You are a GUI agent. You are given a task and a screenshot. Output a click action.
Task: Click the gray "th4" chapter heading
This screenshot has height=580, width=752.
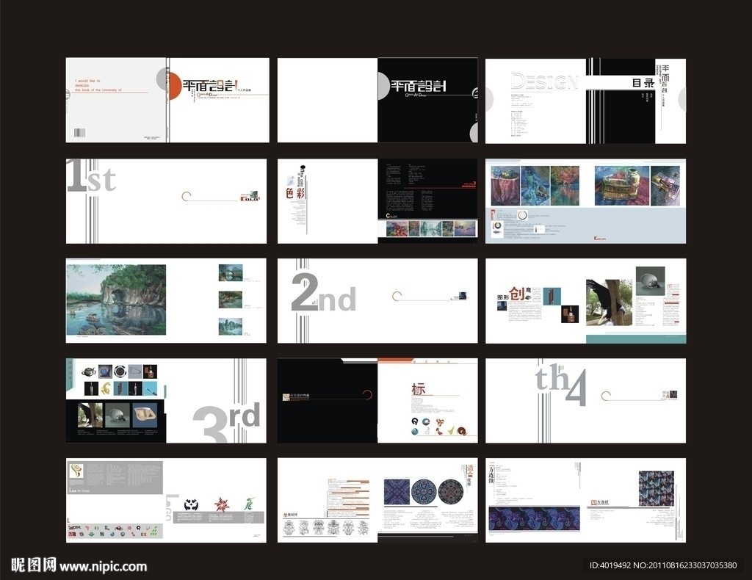coord(561,383)
